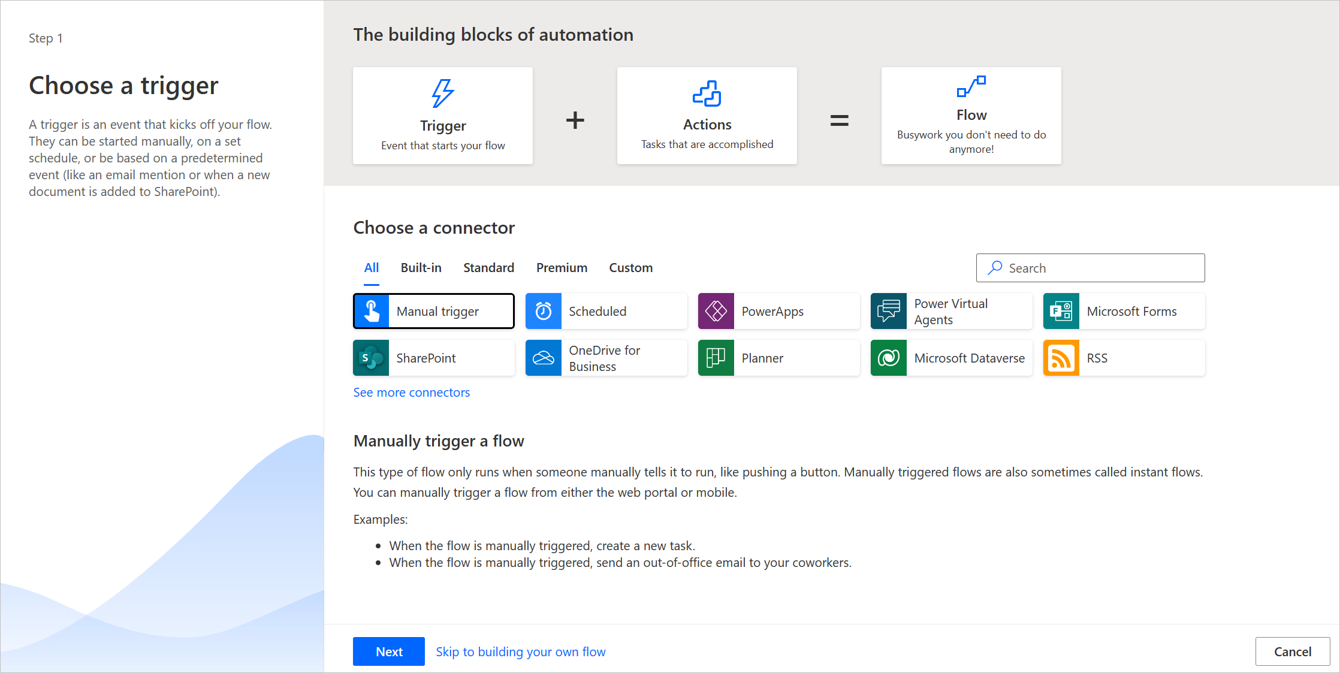Viewport: 1340px width, 673px height.
Task: Toggle the Standard connectors filter
Action: click(488, 267)
